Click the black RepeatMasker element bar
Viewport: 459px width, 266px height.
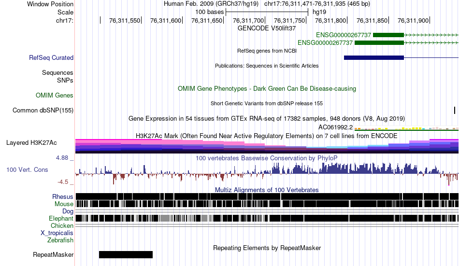(x=126, y=254)
